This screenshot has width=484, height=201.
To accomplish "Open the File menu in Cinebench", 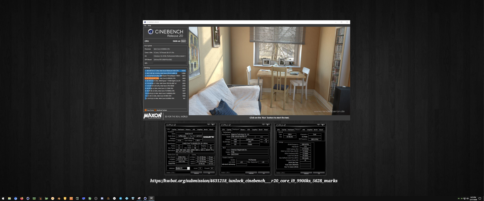I will (145, 25).
